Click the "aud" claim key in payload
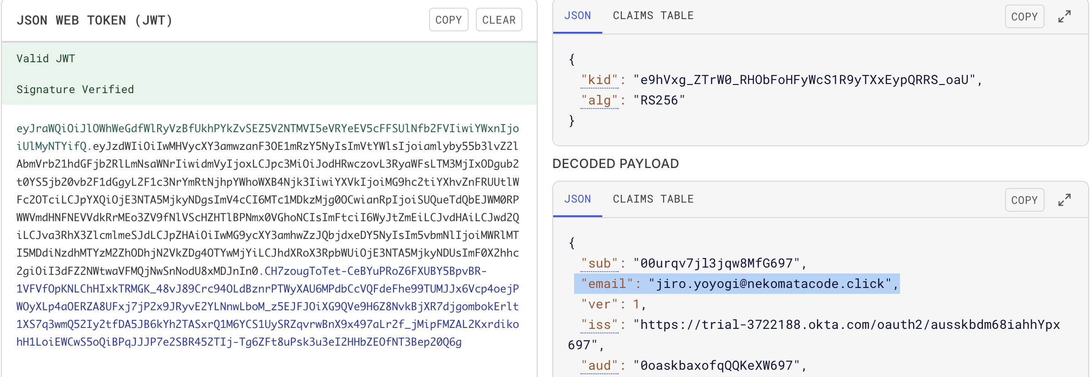The height and width of the screenshot is (377, 1090). (x=600, y=366)
